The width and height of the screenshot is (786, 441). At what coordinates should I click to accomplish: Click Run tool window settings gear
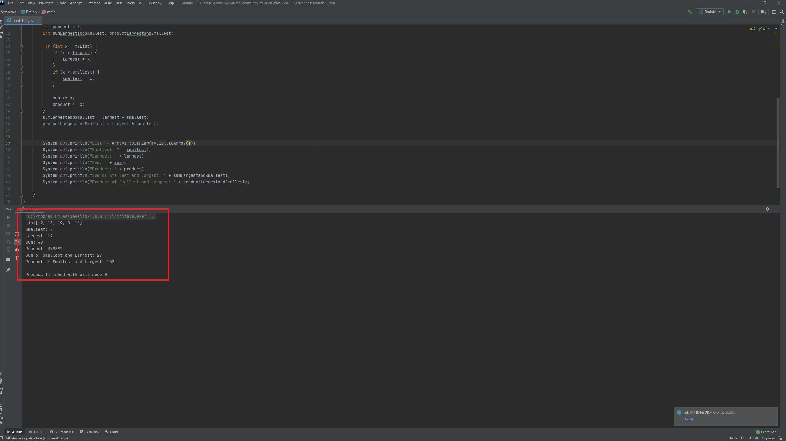point(767,209)
